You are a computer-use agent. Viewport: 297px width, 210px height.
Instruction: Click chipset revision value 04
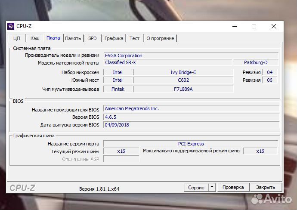[270, 72]
